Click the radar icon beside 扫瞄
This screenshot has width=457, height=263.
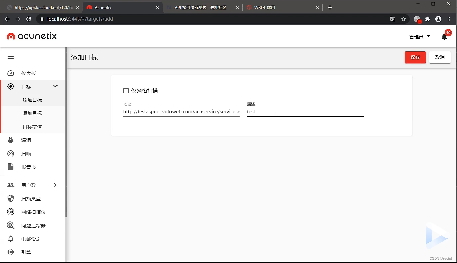pos(11,154)
